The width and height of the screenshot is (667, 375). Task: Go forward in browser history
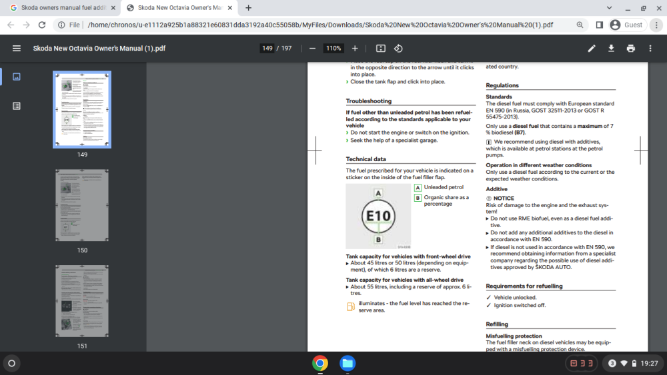27,25
